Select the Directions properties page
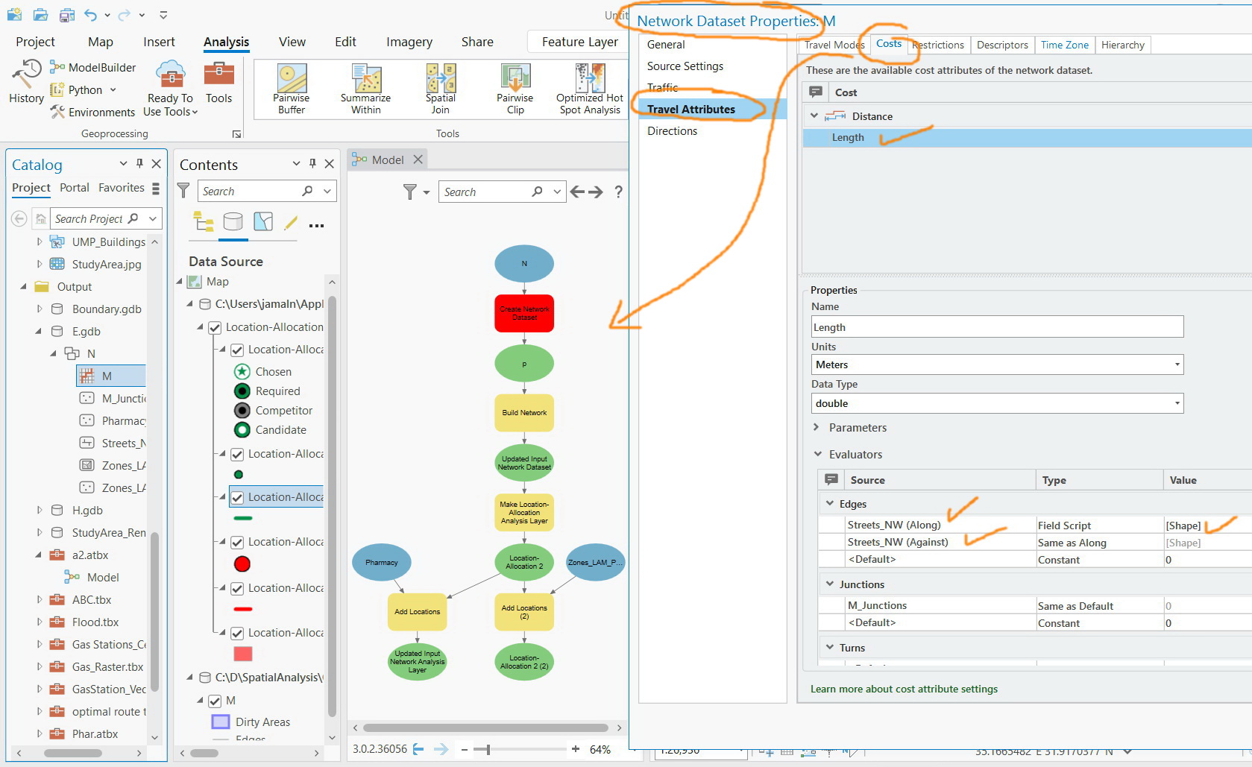Image resolution: width=1252 pixels, height=767 pixels. coord(672,131)
